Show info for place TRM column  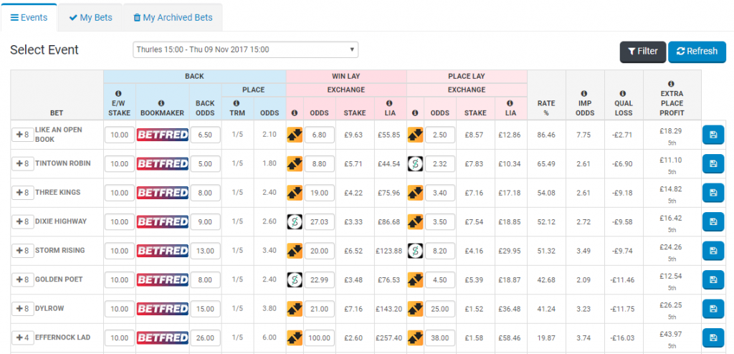tap(237, 103)
